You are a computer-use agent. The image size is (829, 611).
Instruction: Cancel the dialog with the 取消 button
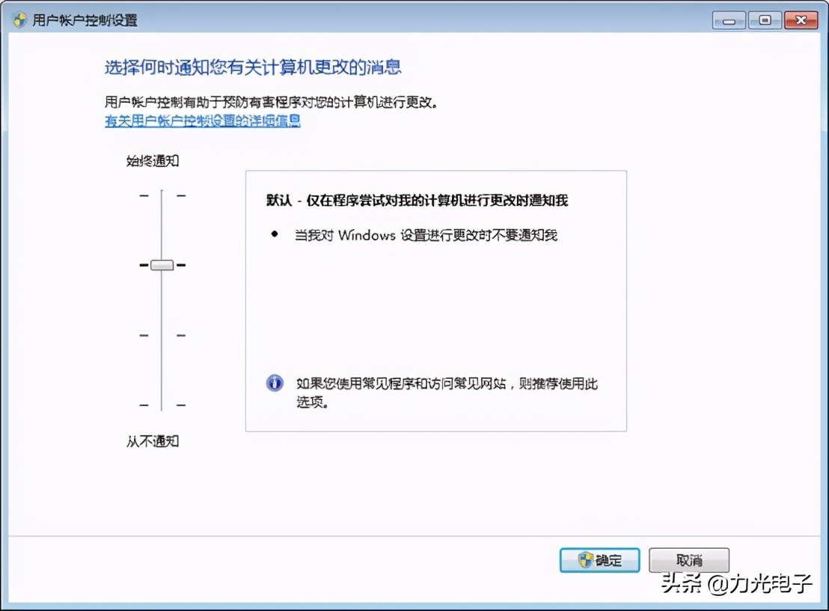tap(689, 559)
